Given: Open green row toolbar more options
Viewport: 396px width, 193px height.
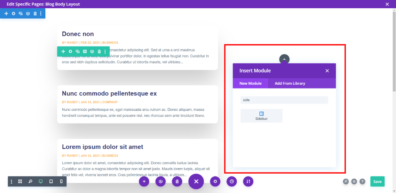Looking at the screenshot, I should click(x=105, y=51).
